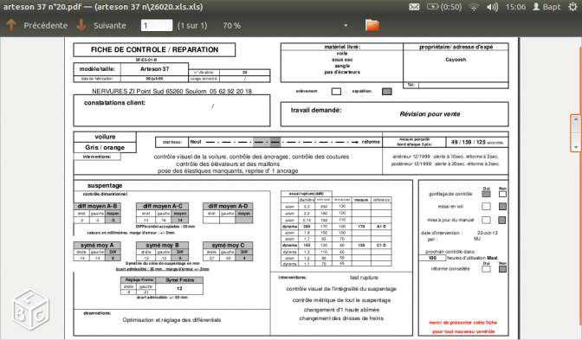Tick "essai en vol" Oui checkbox
Viewport: 582px width, 340px height.
click(486, 207)
